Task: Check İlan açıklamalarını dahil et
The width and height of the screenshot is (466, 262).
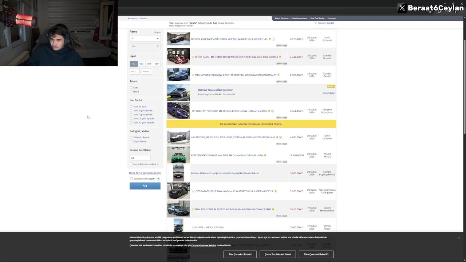Action: coord(131,164)
